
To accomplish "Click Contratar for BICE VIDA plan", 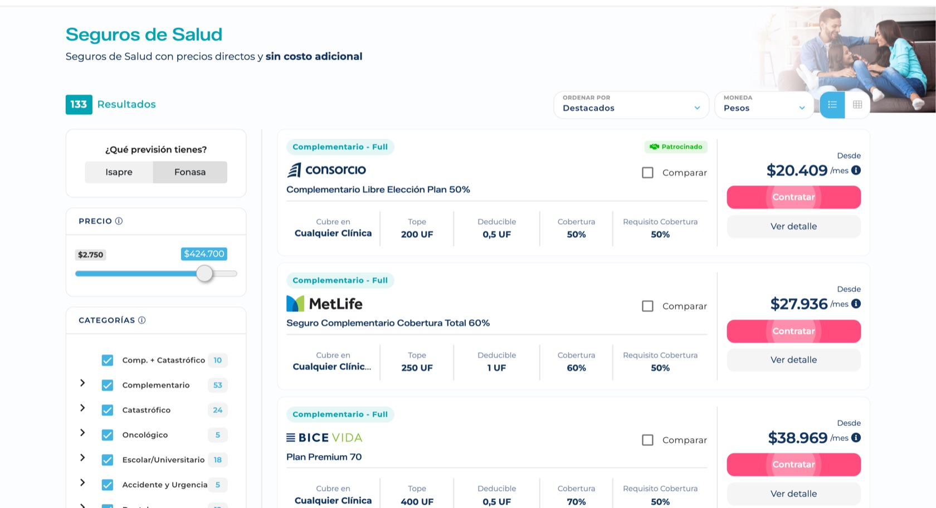I will tap(793, 465).
